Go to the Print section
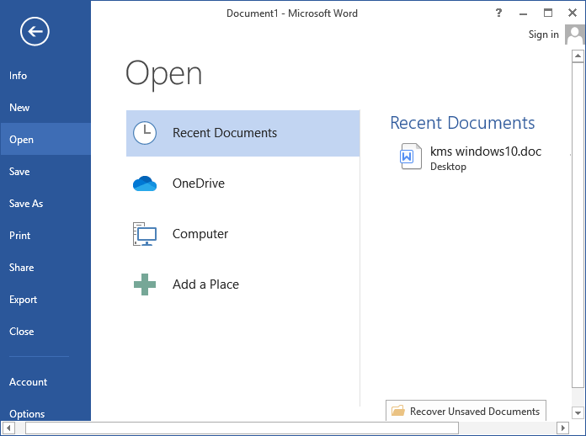586x436 pixels. click(x=20, y=236)
